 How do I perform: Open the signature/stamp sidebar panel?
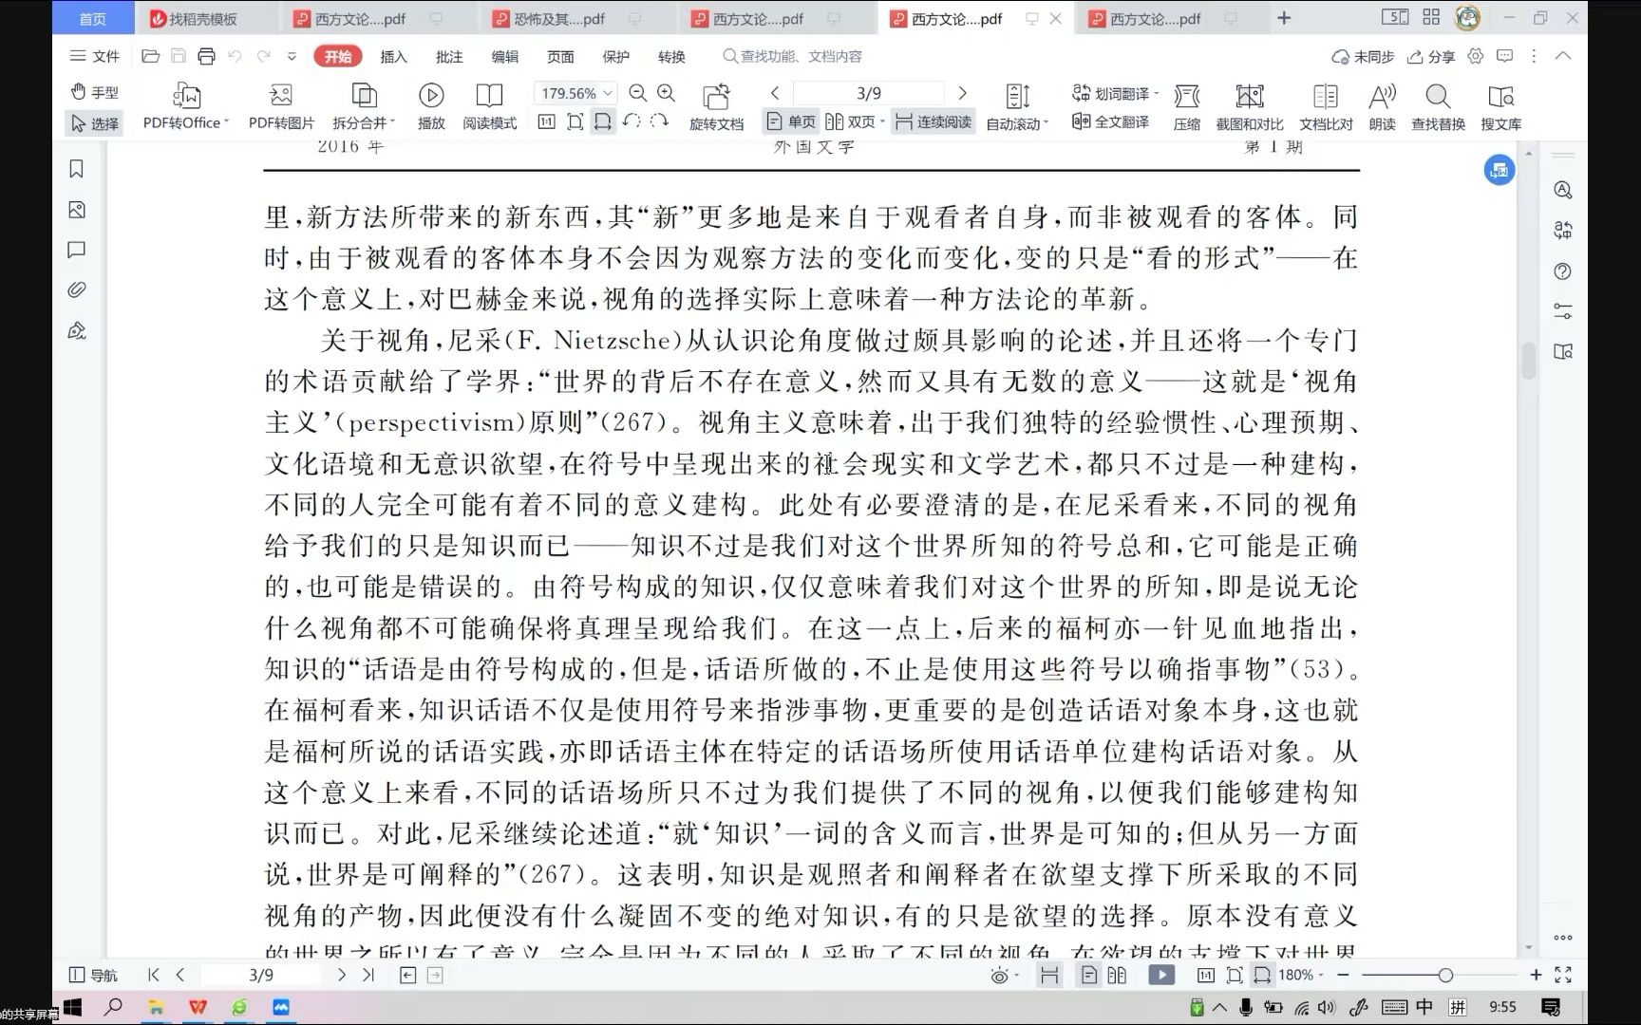77,330
